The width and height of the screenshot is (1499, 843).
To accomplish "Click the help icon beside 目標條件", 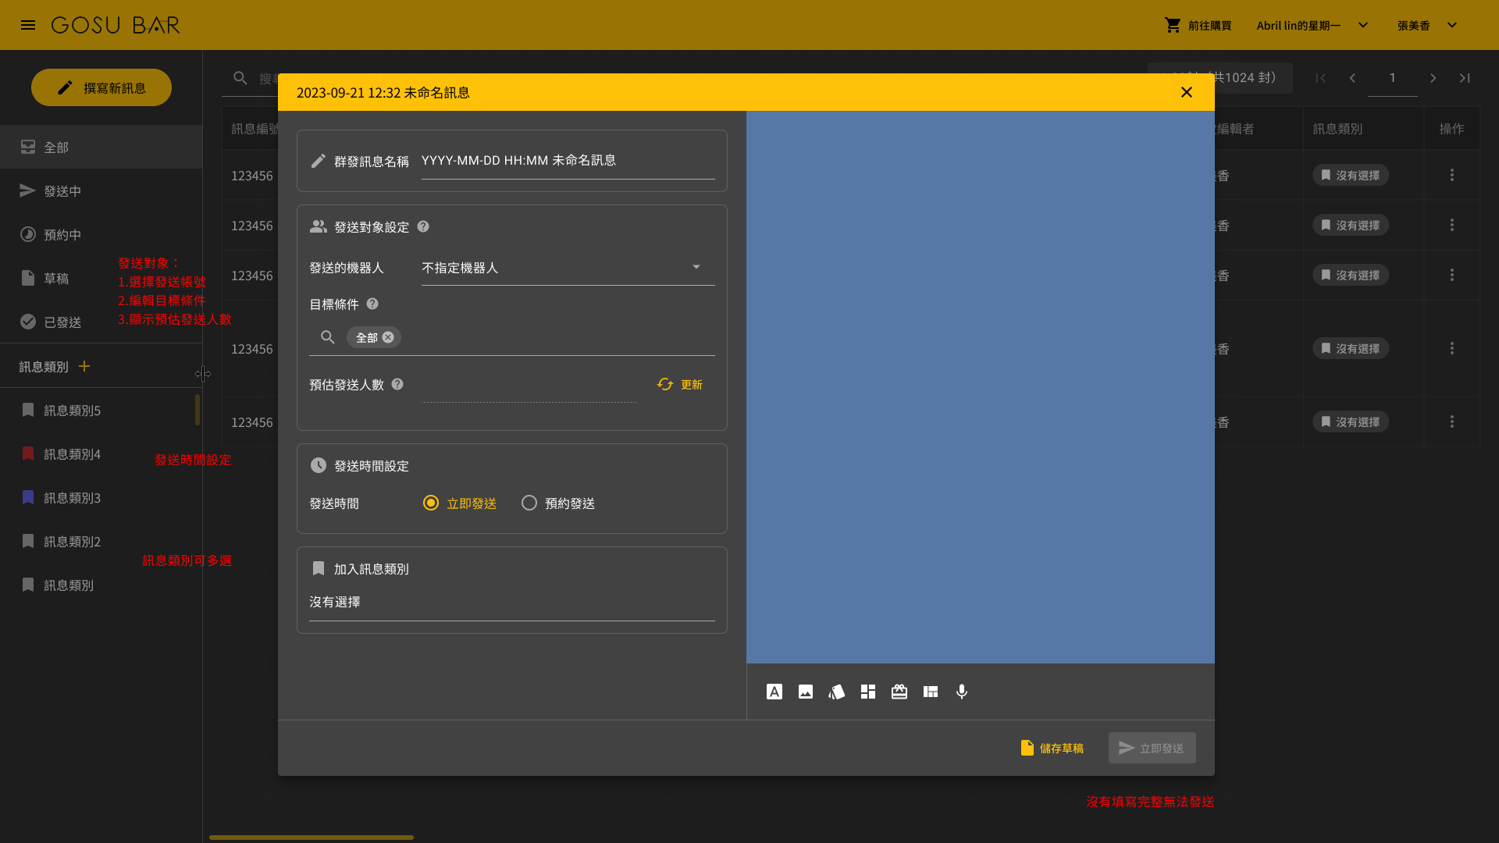I will click(x=372, y=304).
